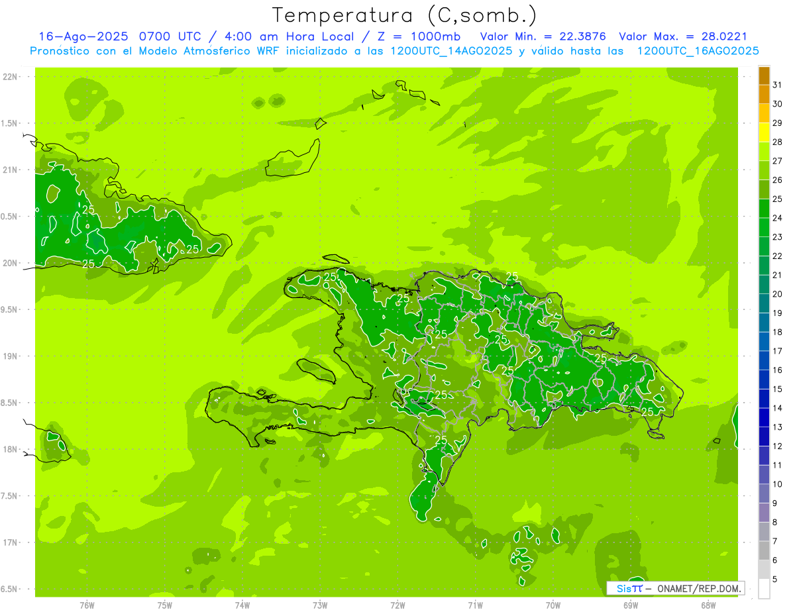Click the '75W' longitude label
Image resolution: width=795 pixels, height=614 pixels.
(165, 605)
